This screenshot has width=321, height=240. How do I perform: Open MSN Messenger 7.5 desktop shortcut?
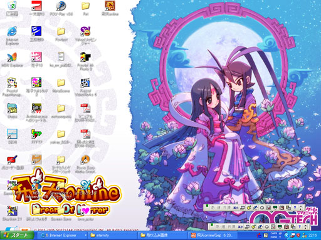36,185
